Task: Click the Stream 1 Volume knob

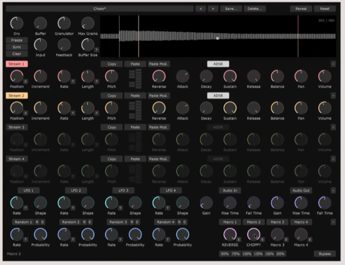Action: [x=325, y=77]
